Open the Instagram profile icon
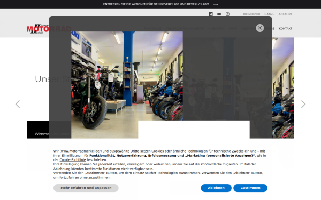Viewport: 321px width, 200px height. tap(227, 14)
